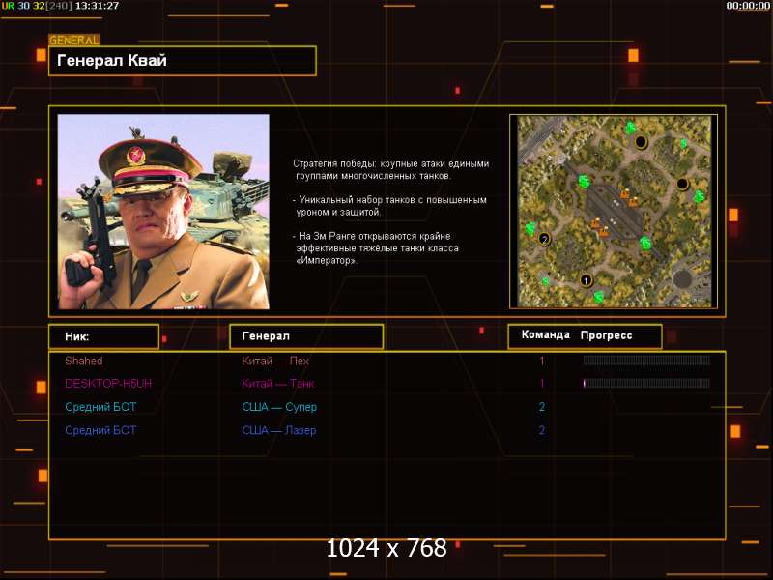Viewport: 773px width, 580px height.
Task: Click the "Ник:" column header
Action: (x=103, y=336)
